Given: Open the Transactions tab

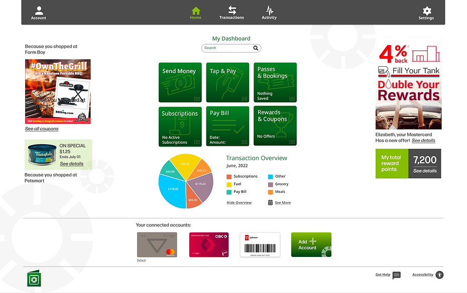Looking at the screenshot, I should 231,13.
